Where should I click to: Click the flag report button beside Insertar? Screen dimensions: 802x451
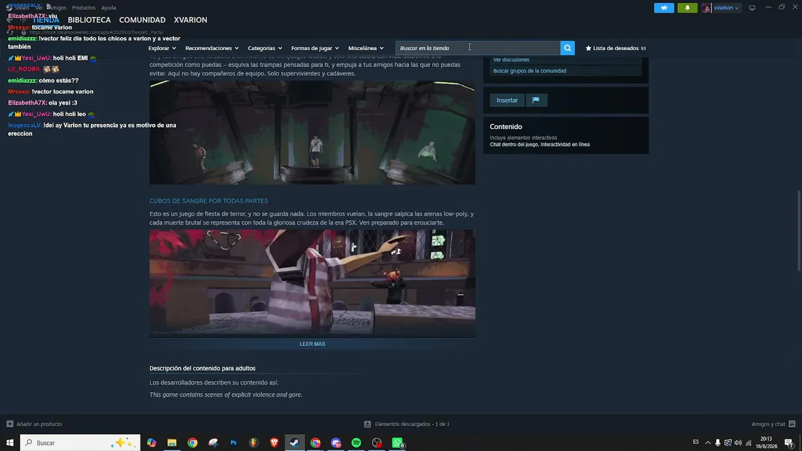[536, 100]
